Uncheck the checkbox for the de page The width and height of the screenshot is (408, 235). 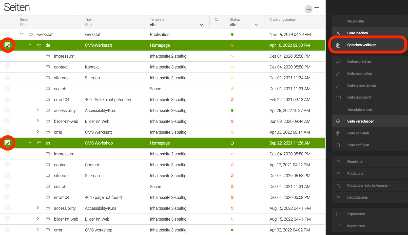(x=8, y=45)
